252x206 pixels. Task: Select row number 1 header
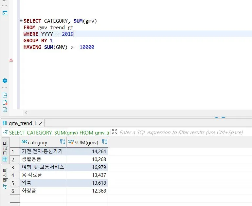[15, 152]
